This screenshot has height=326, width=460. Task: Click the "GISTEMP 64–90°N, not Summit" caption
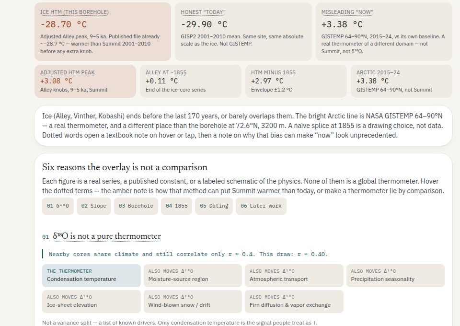(x=394, y=90)
